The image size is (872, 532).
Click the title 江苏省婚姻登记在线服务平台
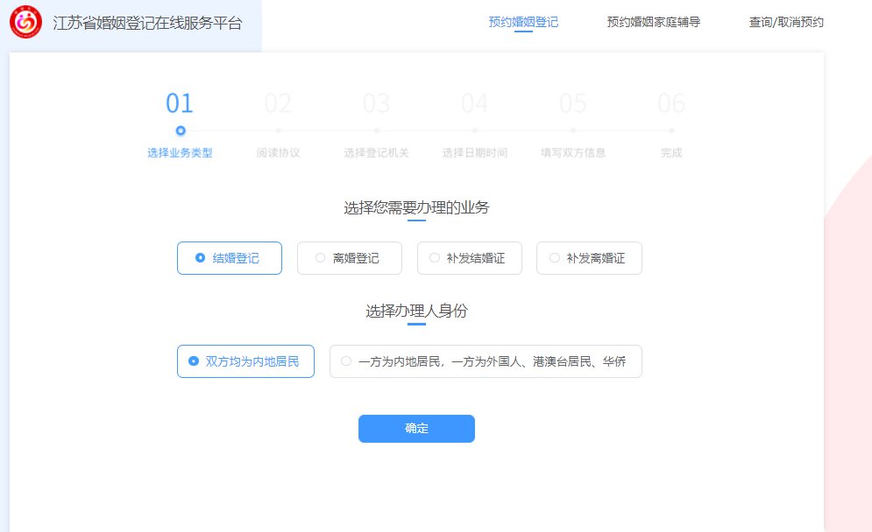tap(148, 23)
